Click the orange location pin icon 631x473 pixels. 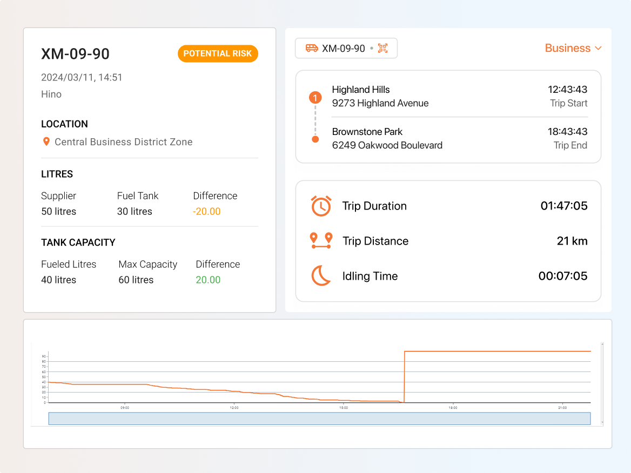[x=46, y=142]
